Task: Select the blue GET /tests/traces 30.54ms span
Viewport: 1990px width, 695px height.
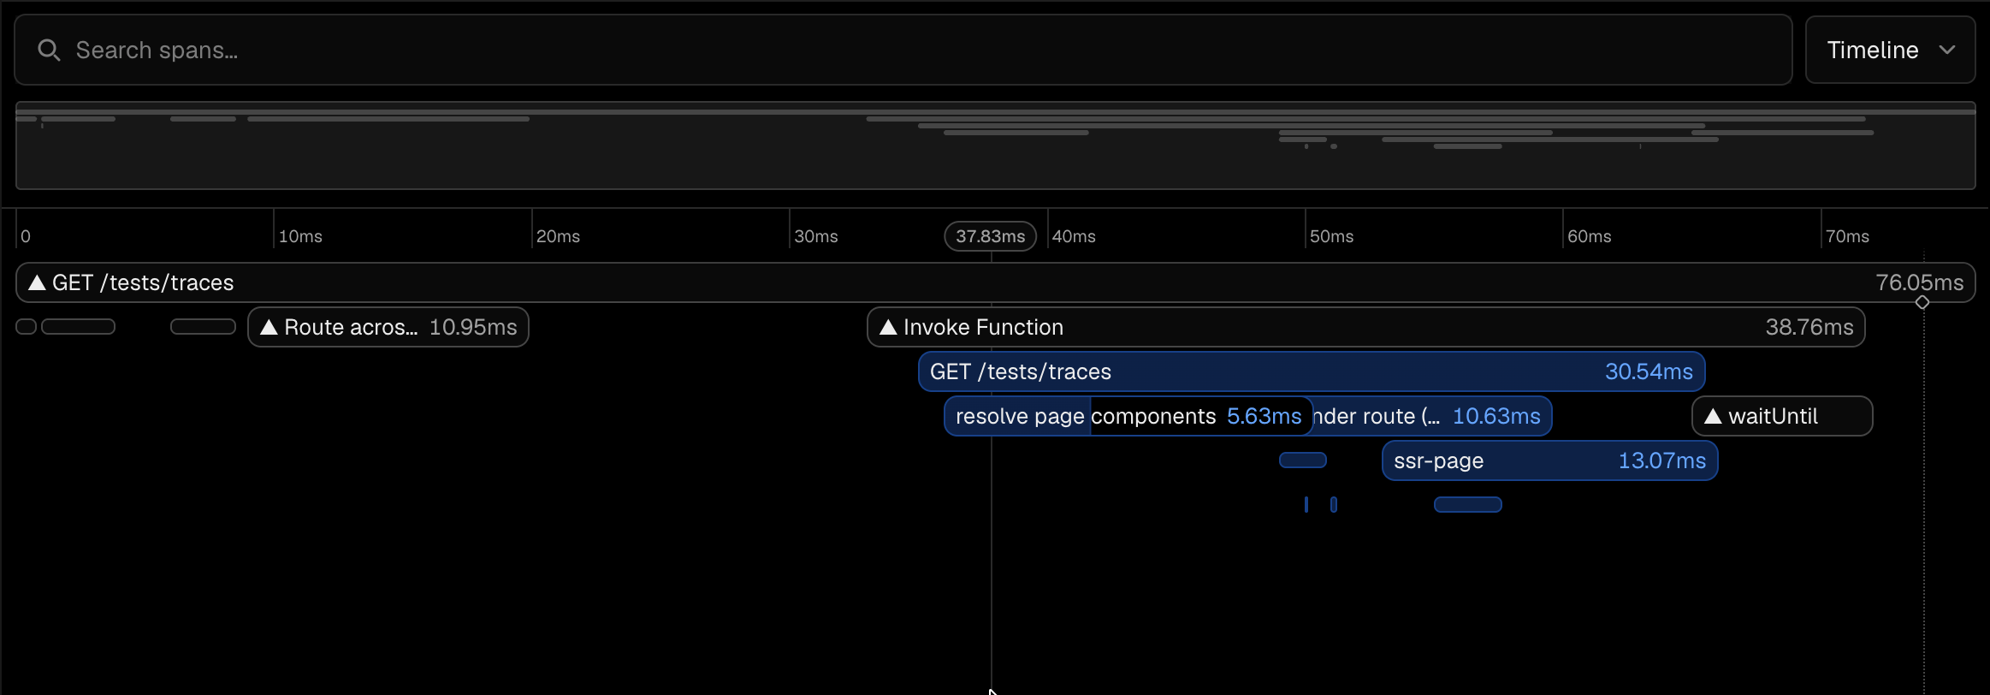Action: coord(1312,371)
